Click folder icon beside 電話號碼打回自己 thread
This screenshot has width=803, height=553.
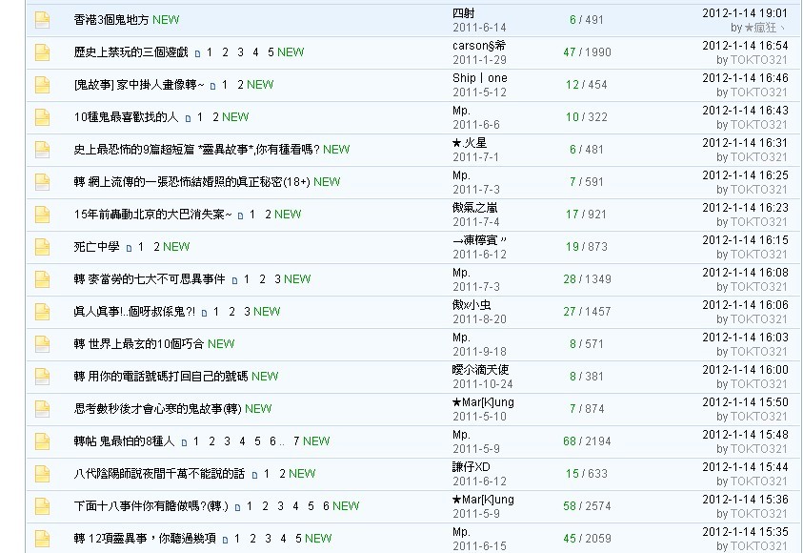42,377
